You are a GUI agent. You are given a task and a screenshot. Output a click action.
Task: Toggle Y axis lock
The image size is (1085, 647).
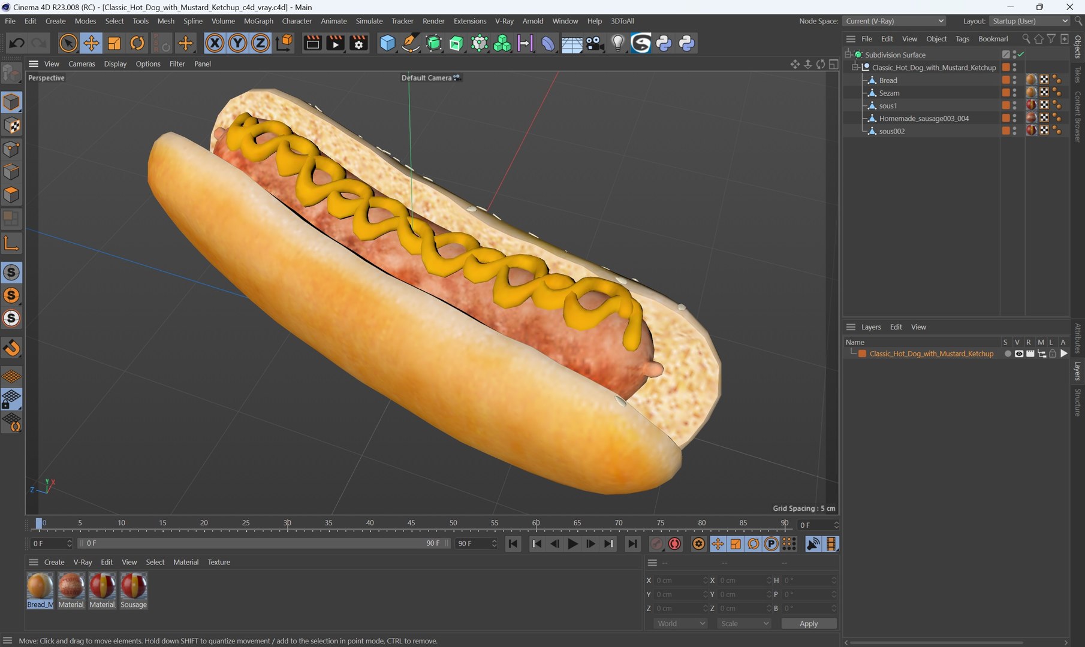(237, 43)
